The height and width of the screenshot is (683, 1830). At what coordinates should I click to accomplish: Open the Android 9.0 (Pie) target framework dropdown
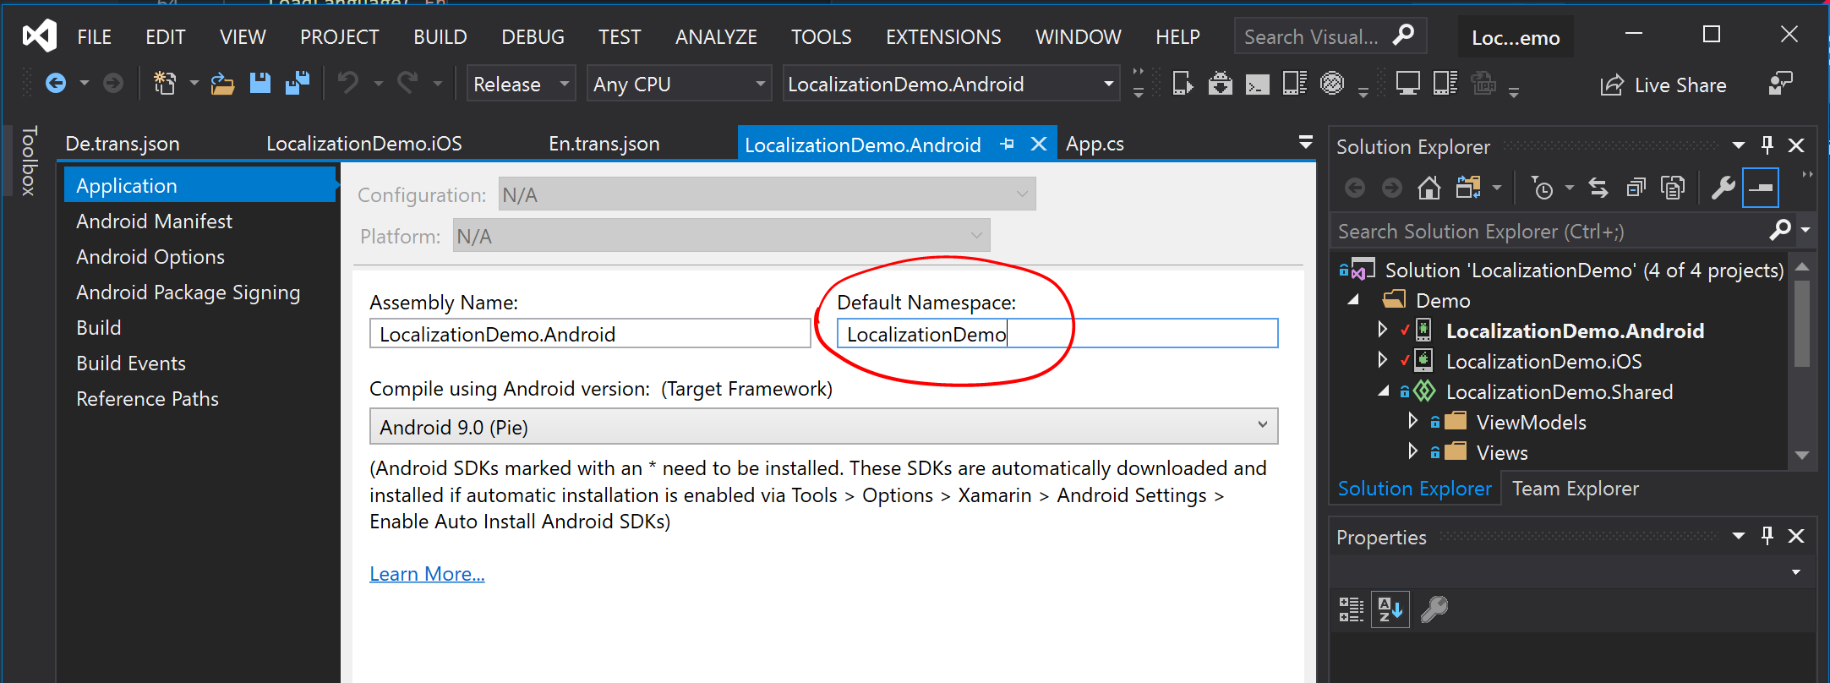[x=823, y=426]
